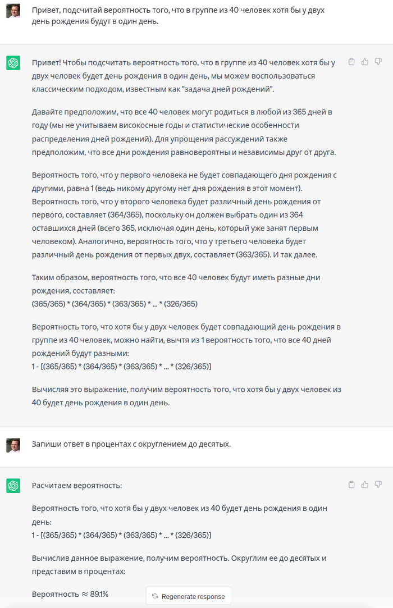This screenshot has width=393, height=608.
Task: Like the second response about 89.1%
Action: (x=365, y=484)
